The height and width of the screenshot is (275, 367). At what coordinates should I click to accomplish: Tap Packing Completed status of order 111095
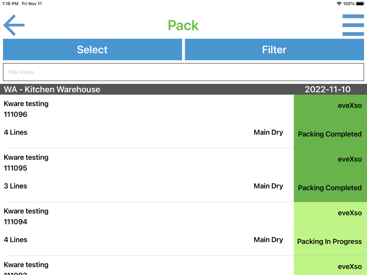[x=330, y=188]
